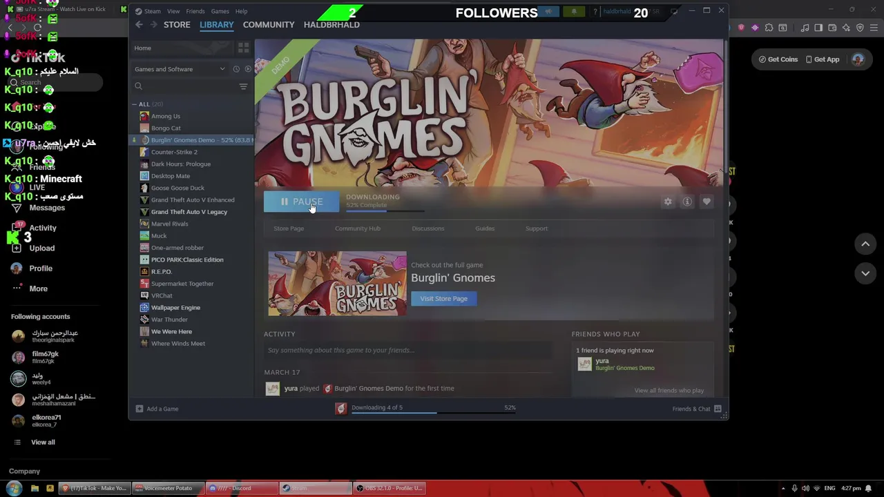This screenshot has height=497, width=884.
Task: Switch library to grid collections view
Action: (x=243, y=48)
